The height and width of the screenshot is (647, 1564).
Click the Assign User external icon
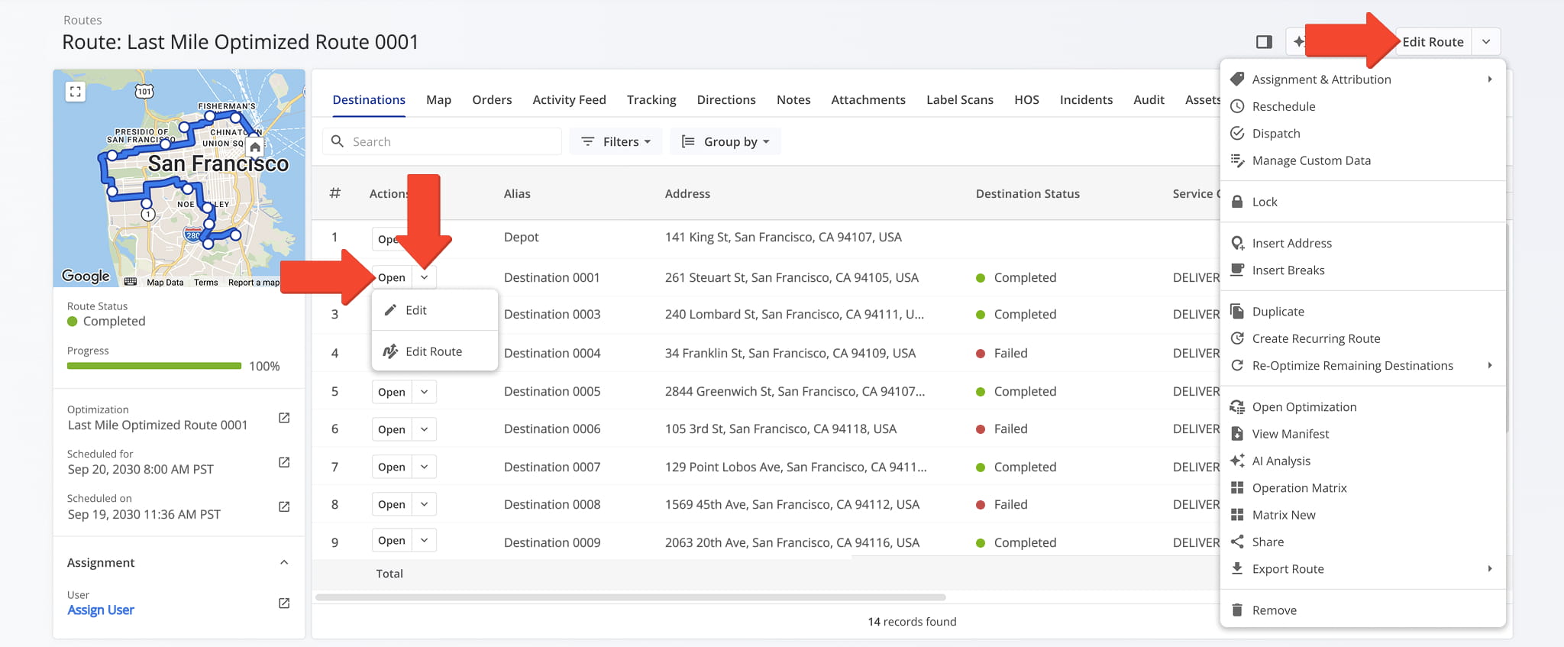coord(284,603)
